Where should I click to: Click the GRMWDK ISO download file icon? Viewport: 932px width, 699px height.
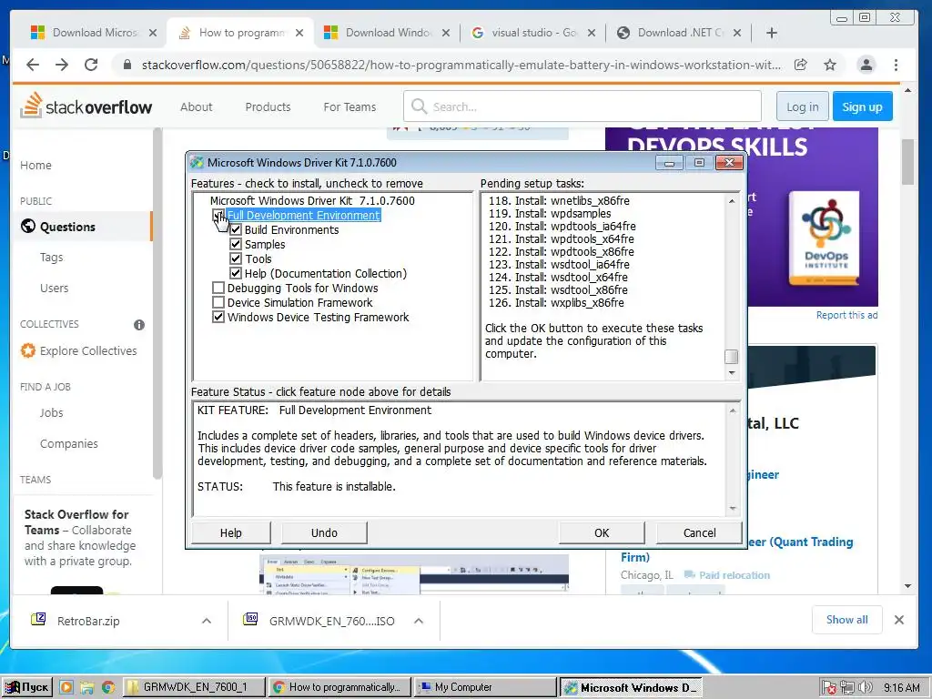point(250,620)
